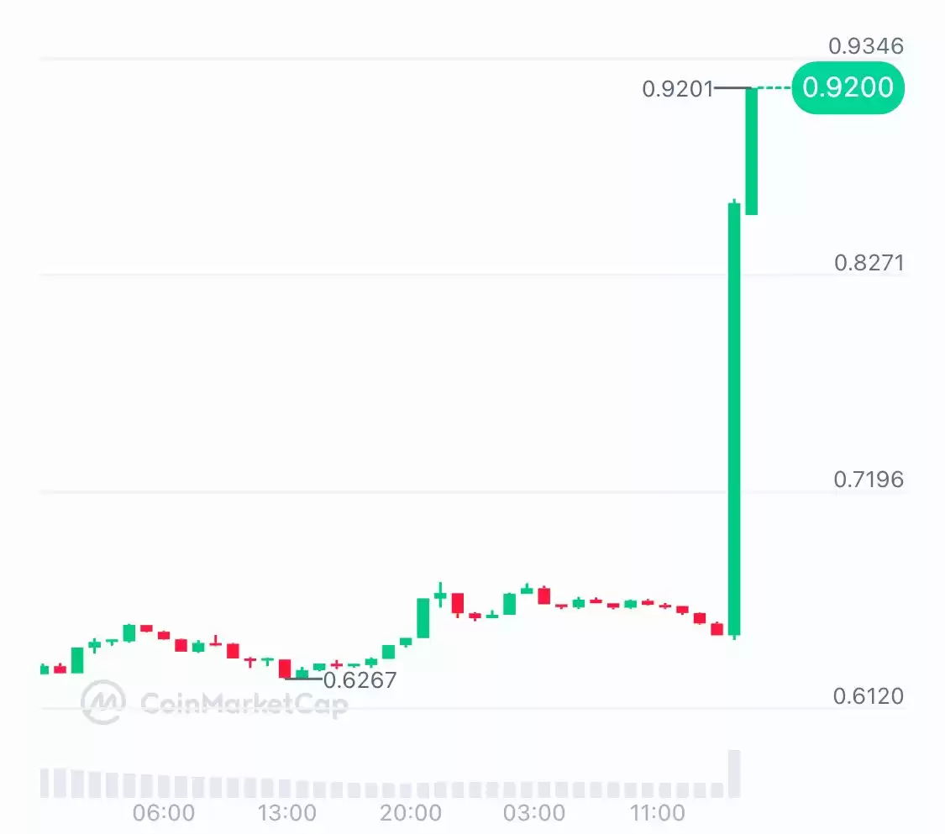Image resolution: width=945 pixels, height=834 pixels.
Task: Select the green candle with wick near 20:00
Action: (x=440, y=595)
